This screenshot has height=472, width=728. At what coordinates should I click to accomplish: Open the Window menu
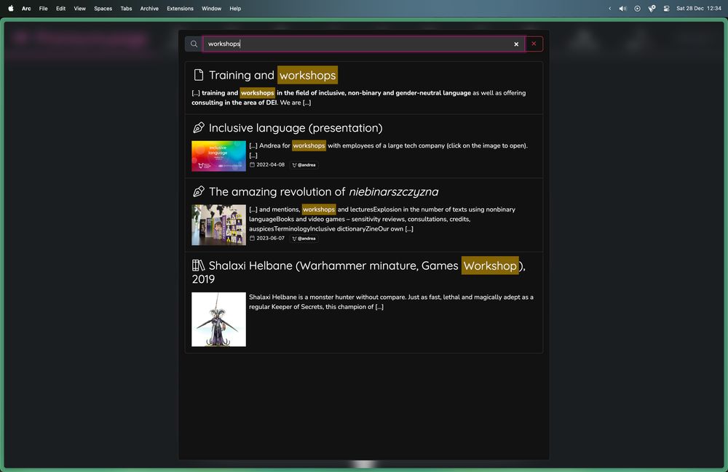pyautogui.click(x=211, y=8)
